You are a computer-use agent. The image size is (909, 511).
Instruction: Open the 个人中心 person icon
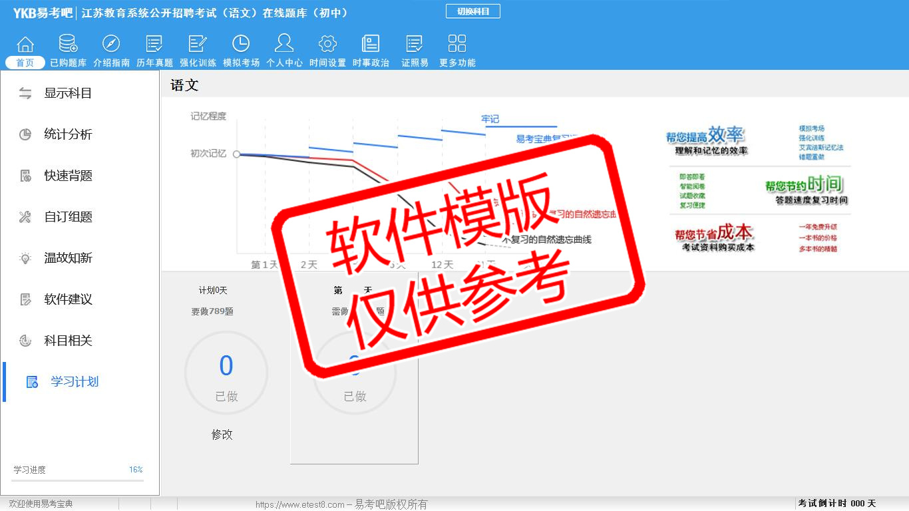(284, 43)
